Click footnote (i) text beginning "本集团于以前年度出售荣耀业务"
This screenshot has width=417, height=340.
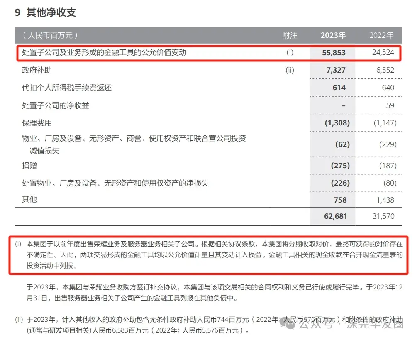tap(215, 254)
